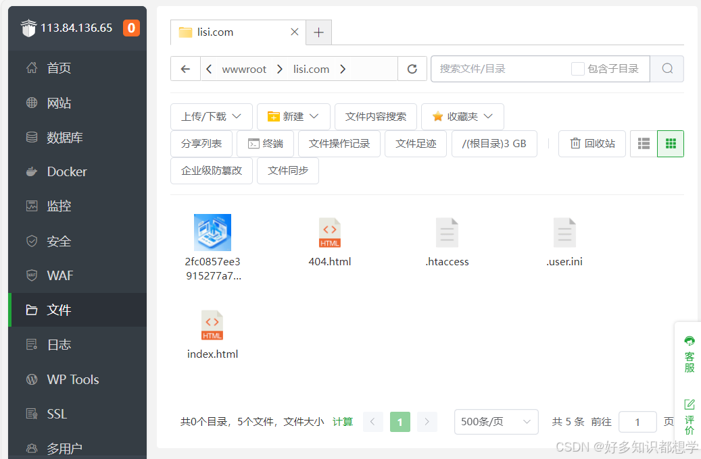Viewport: 701px width, 459px height.
Task: Navigate to wwwroot in breadcrumb
Action: point(244,70)
